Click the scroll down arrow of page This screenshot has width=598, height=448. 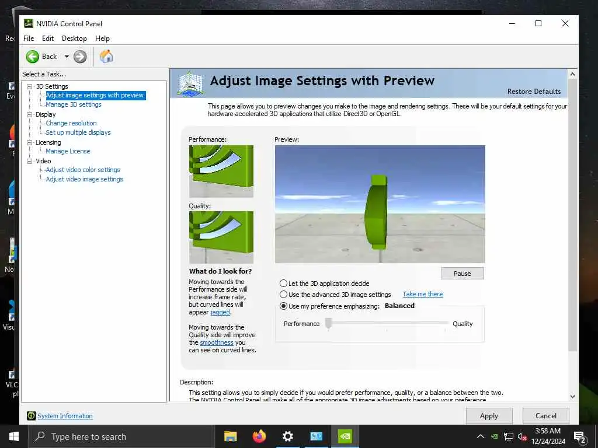click(572, 397)
